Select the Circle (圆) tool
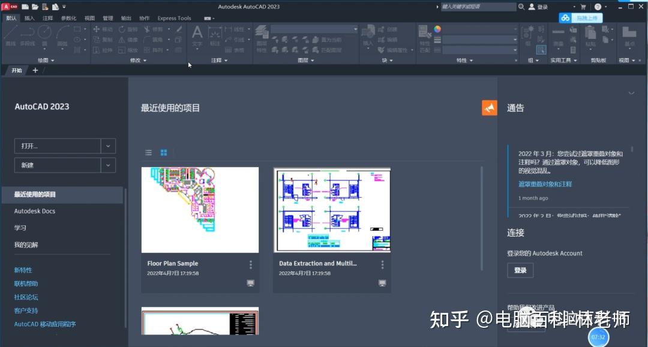Viewport: 648px width, 347px height. coord(44,33)
